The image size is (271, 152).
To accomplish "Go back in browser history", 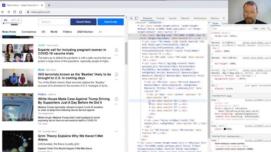I will point(3,12).
